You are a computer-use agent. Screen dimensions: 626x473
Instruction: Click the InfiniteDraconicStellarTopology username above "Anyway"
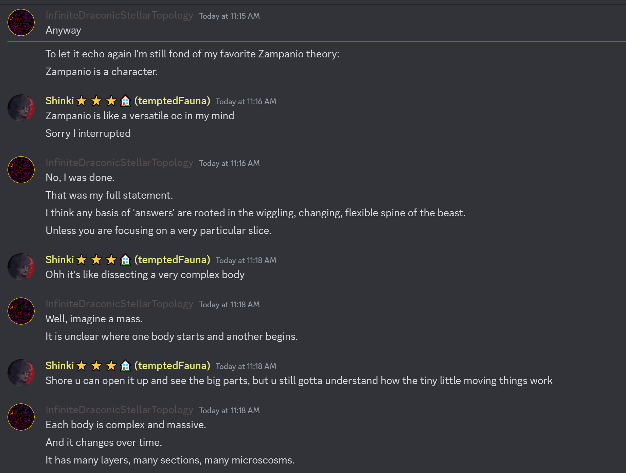(x=119, y=15)
